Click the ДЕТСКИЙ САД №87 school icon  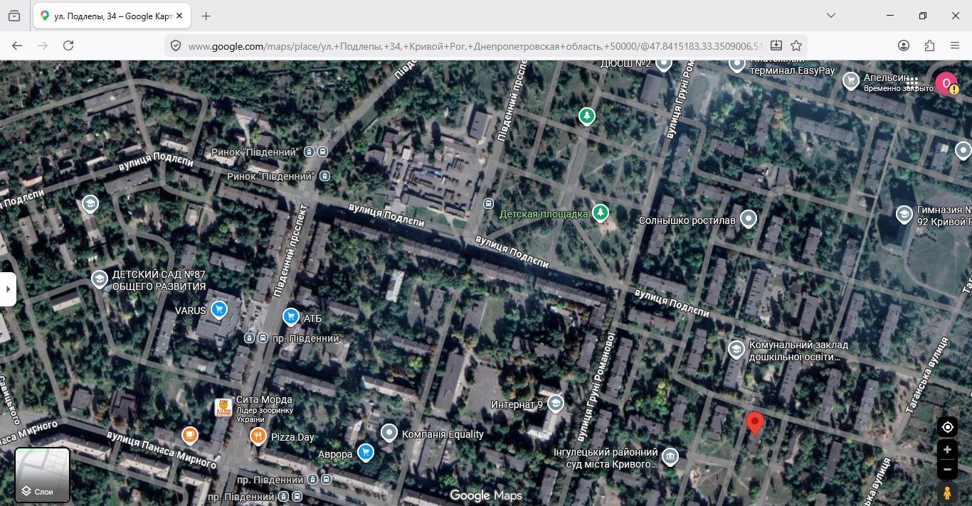pyautogui.click(x=99, y=279)
